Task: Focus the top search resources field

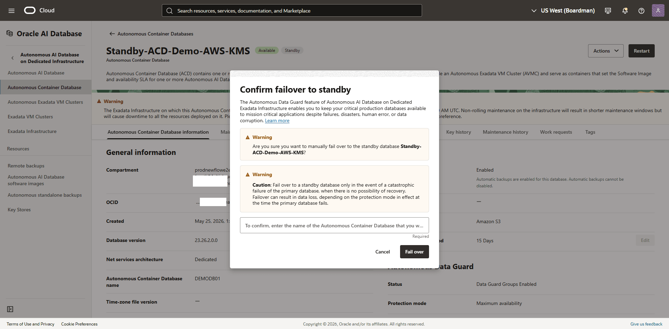Action: tap(292, 11)
